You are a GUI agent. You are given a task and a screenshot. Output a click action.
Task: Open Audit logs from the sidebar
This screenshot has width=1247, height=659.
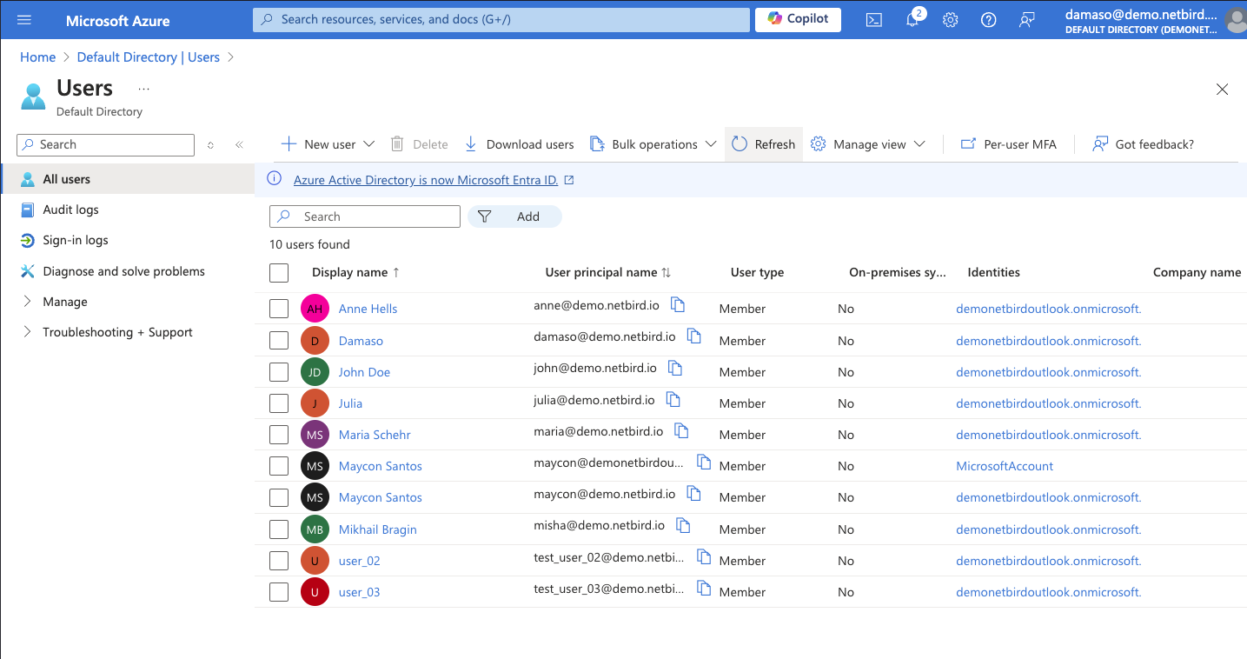(x=70, y=210)
